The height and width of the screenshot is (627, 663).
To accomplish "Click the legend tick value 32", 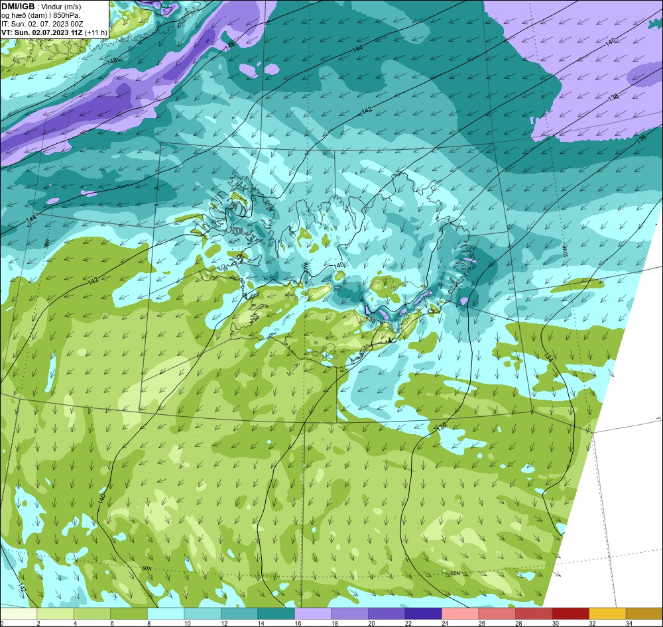I will 592,623.
